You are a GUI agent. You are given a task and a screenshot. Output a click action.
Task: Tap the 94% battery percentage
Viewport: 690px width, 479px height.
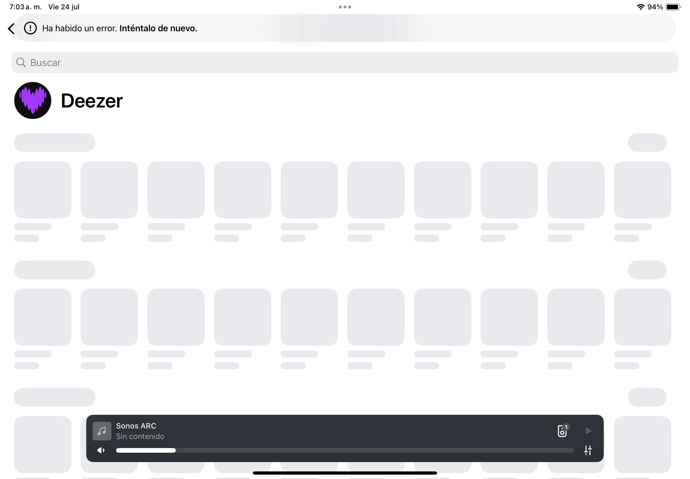tap(655, 7)
